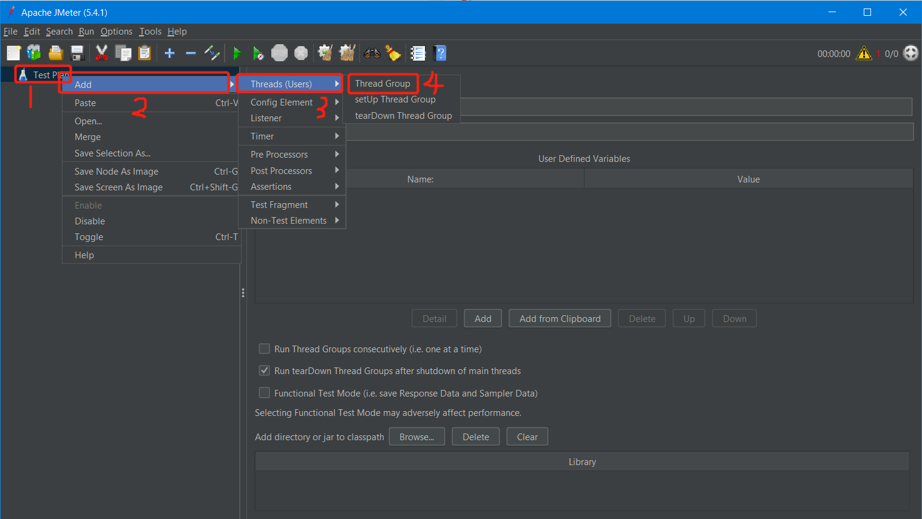Expand the Non-Test Elements submenu
Screen dimensions: 922x519
[x=292, y=221]
